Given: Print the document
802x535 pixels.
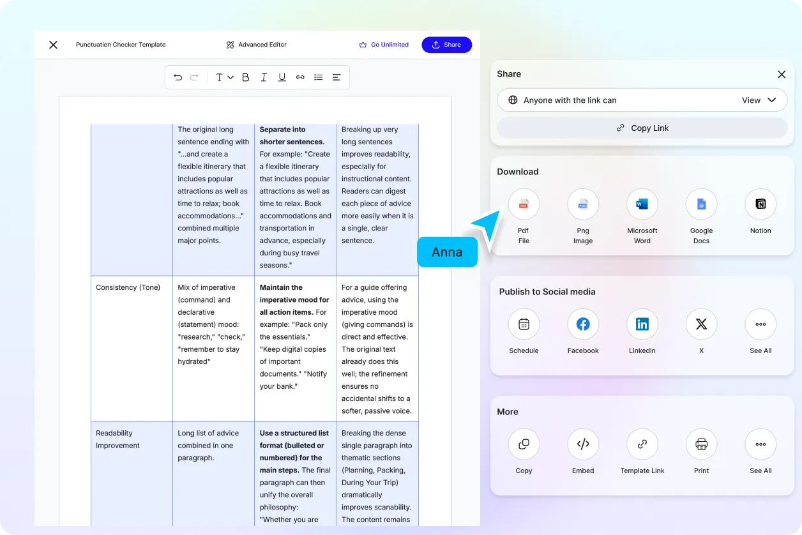Looking at the screenshot, I should [x=701, y=444].
